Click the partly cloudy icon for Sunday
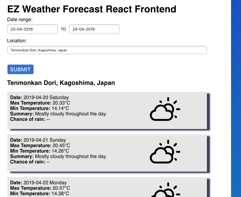Viewport: 241px width, 197px height. click(165, 152)
